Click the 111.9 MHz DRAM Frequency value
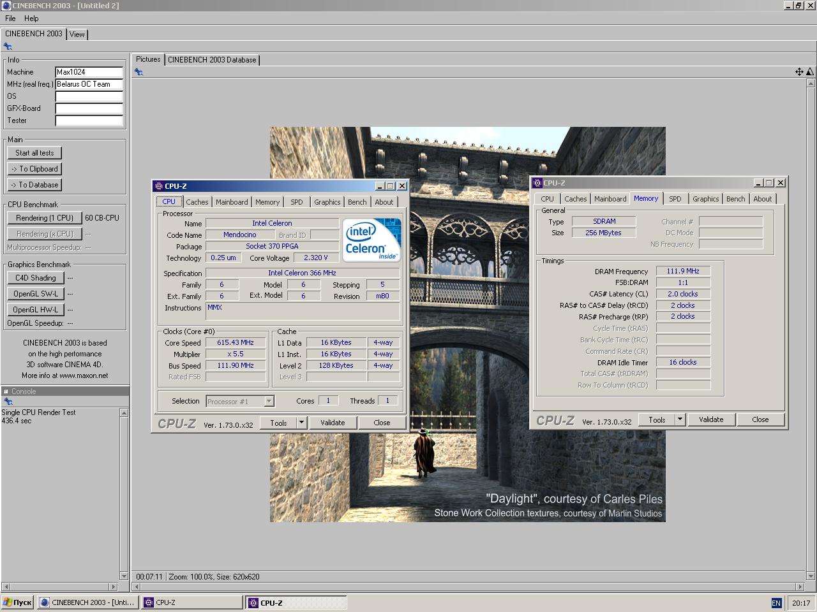Screen dimensions: 817x612 [x=683, y=271]
